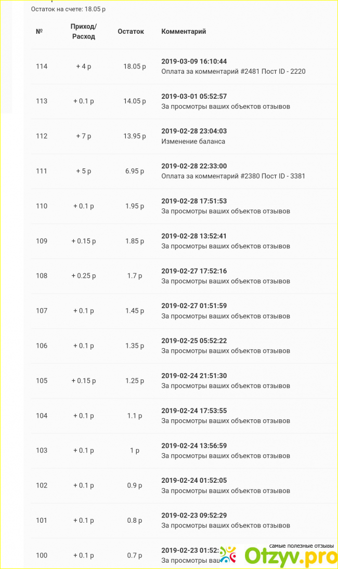
Task: Click comment payment #2481 Post ID - 2220
Action: pyautogui.click(x=233, y=71)
